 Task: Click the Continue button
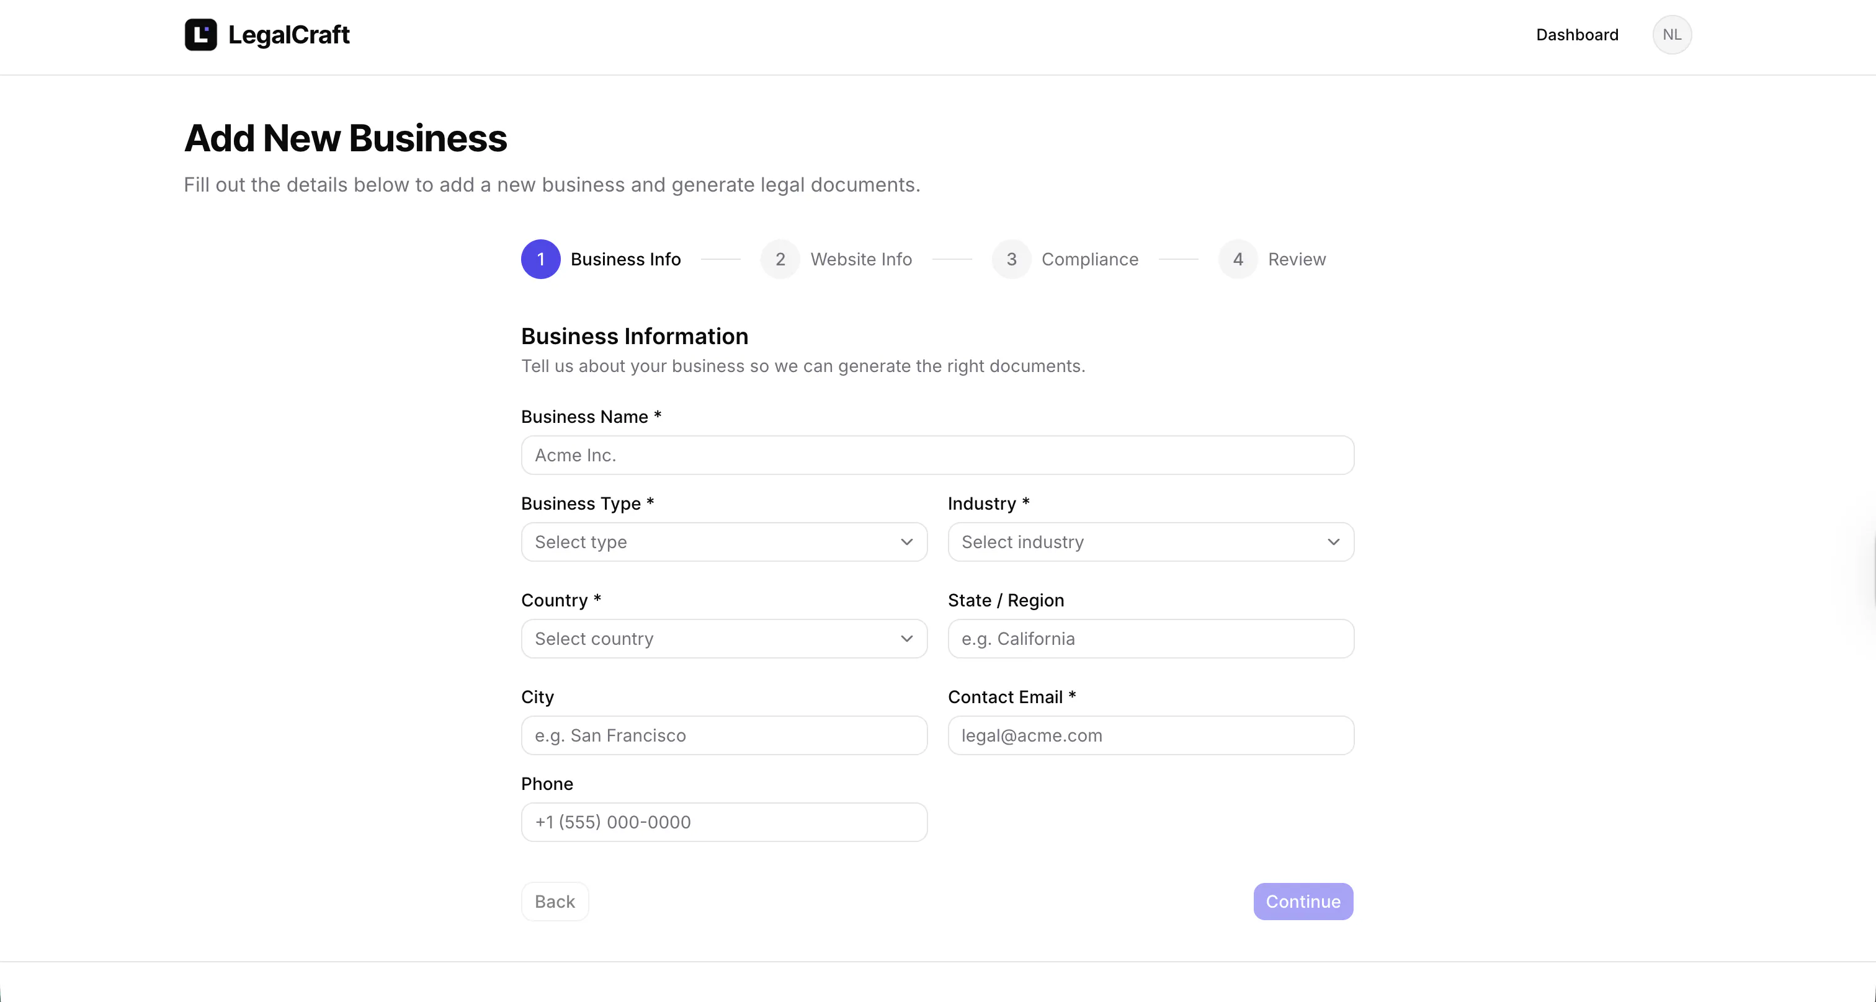click(x=1303, y=902)
